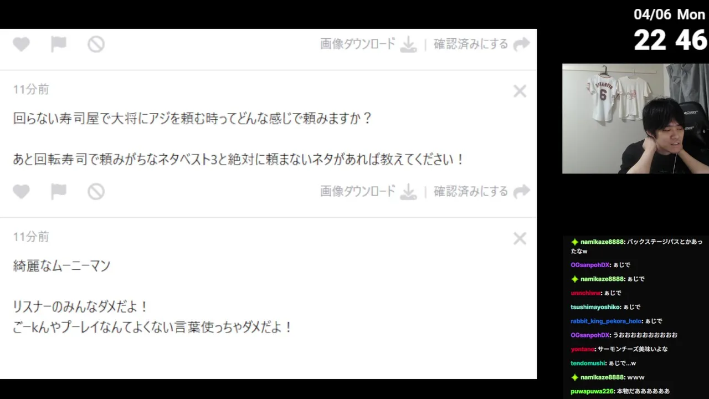Dismiss the sushi question message with X
Viewport: 709px width, 399px height.
click(x=520, y=91)
